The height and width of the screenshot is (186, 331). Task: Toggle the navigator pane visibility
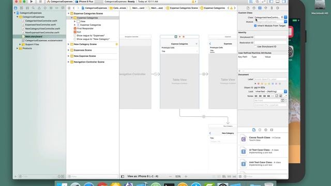271,2
